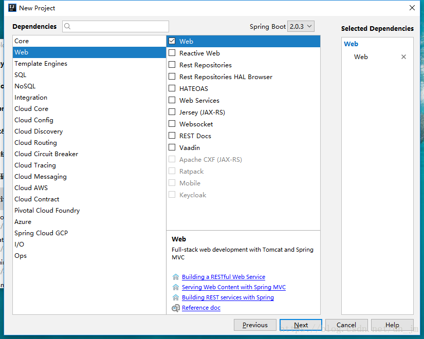
Task: Click home icon beside Serving Web Content
Action: pyautogui.click(x=175, y=287)
